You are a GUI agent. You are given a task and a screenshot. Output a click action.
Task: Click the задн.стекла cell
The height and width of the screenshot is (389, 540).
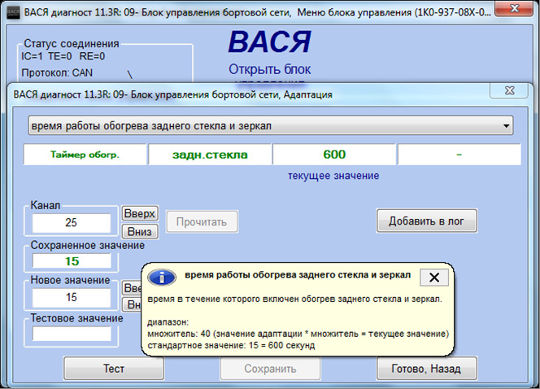210,155
